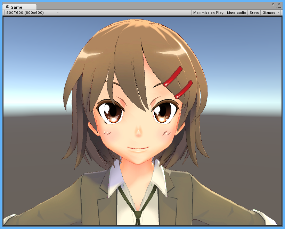The width and height of the screenshot is (285, 229).
Task: Close the Game panel window
Action: pos(279,4)
